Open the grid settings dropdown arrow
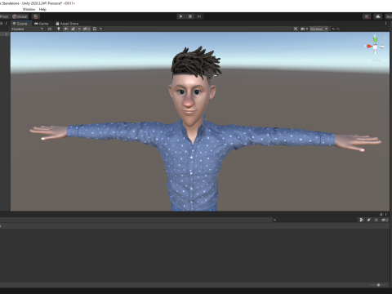Viewport: 392px width, 294px height. click(x=100, y=29)
